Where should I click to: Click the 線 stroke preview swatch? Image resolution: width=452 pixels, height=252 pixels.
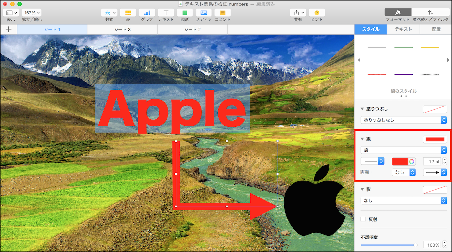(435, 139)
